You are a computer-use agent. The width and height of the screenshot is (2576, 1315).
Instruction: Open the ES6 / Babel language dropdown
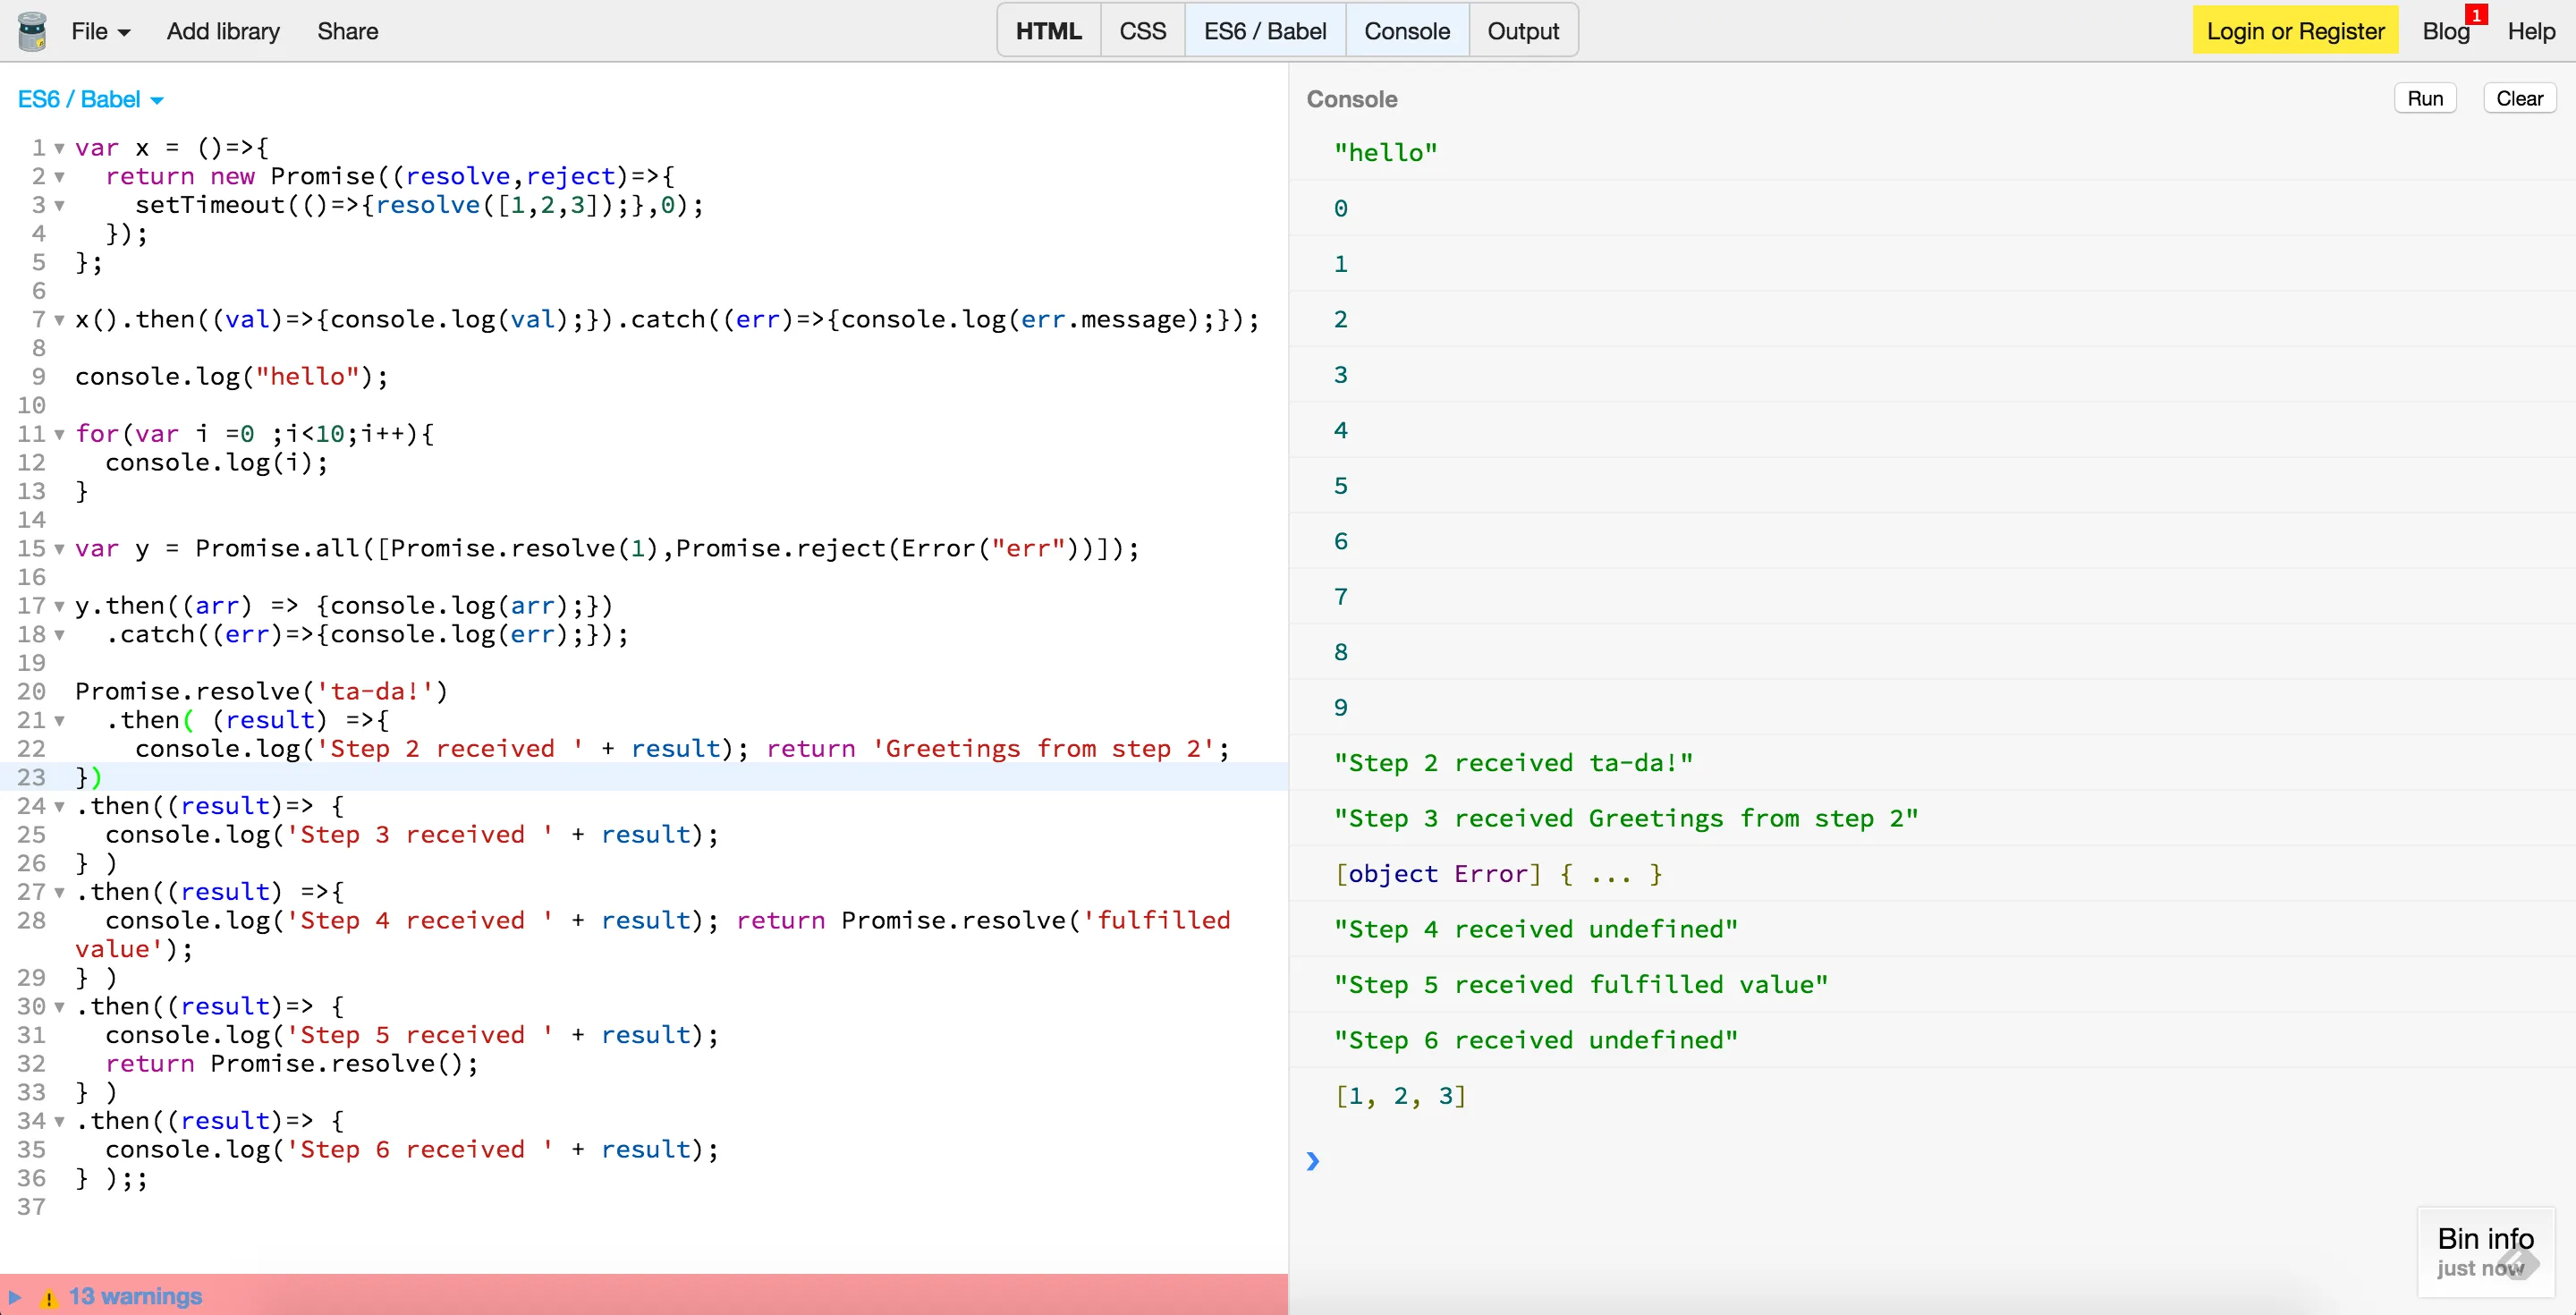91,99
